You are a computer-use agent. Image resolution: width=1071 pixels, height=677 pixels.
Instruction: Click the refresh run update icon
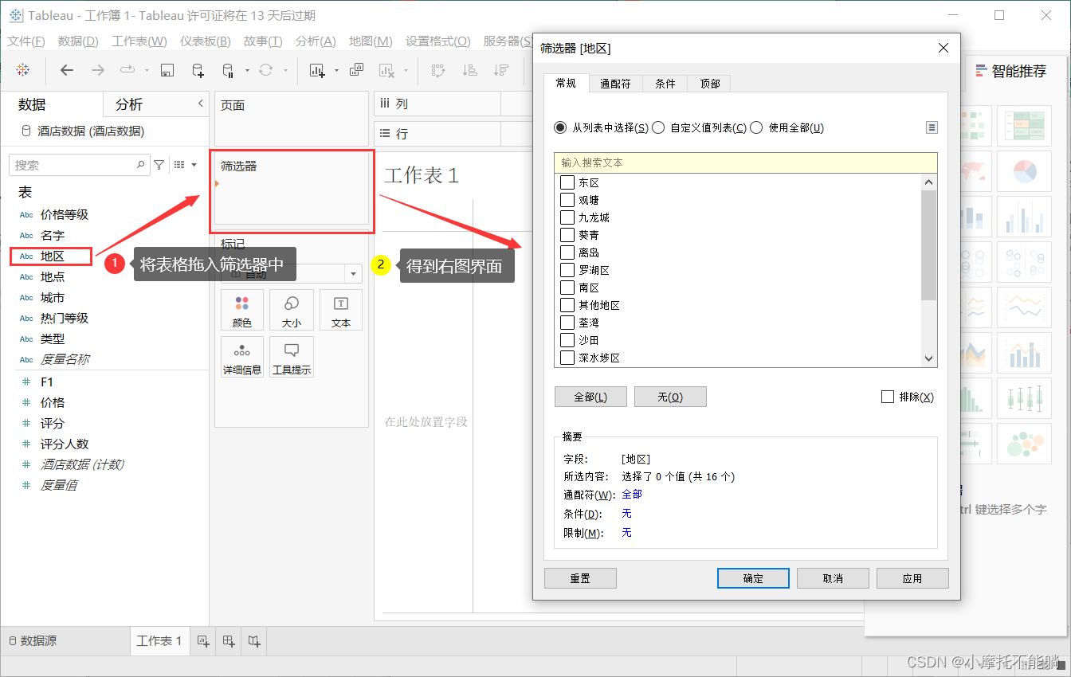click(x=266, y=70)
